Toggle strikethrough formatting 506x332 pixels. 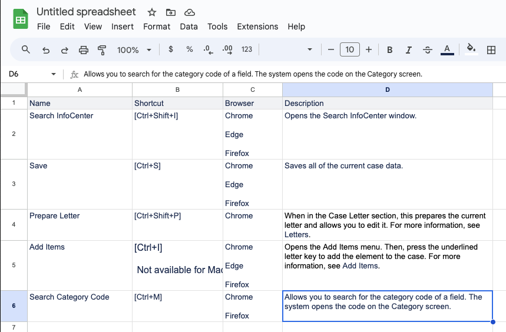coord(428,50)
